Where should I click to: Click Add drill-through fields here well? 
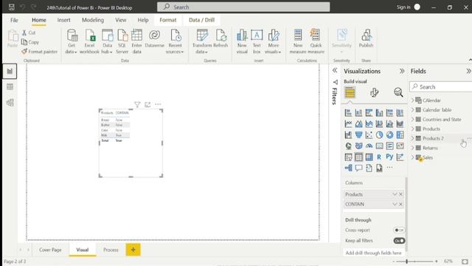[x=373, y=253]
